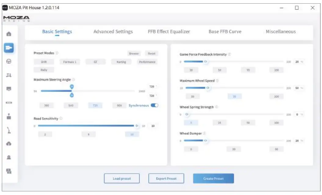Screen dimensions: 322x195
Task: Open the FFB Effect Equalizer tab
Action: coord(169,32)
